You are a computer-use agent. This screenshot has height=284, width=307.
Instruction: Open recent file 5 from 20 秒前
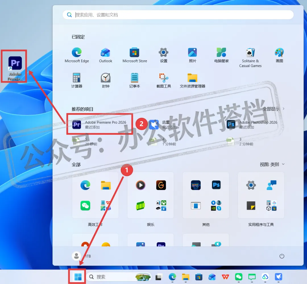click(x=85, y=142)
